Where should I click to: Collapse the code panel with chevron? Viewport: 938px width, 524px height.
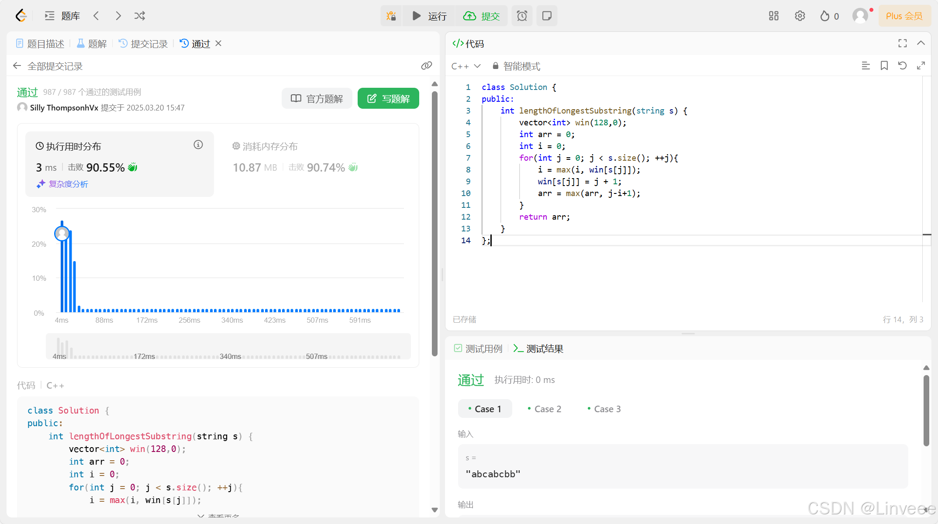tap(921, 43)
